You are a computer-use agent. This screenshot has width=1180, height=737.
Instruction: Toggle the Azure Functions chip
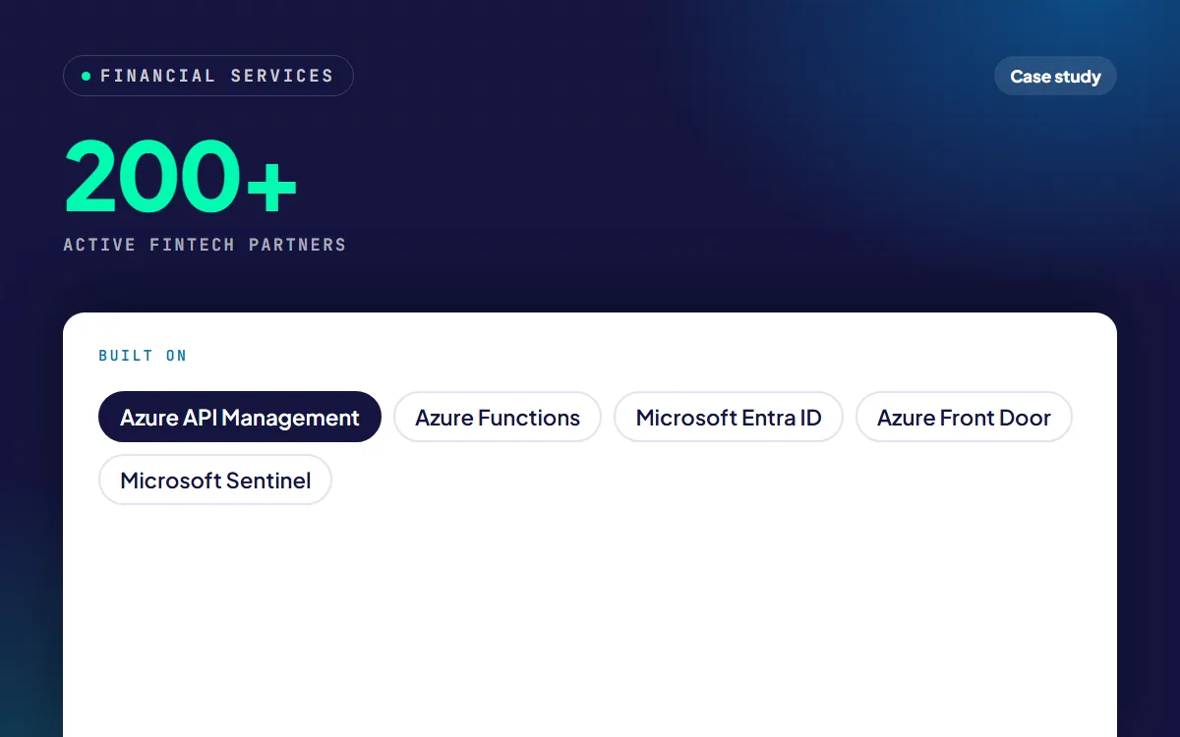click(498, 417)
